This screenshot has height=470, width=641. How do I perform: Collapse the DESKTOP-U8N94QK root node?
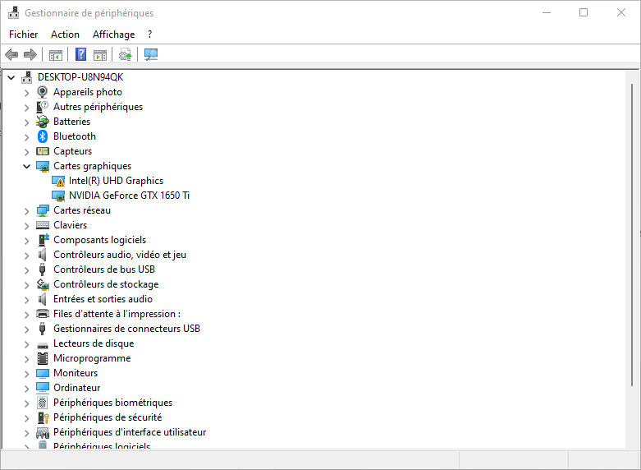11,77
